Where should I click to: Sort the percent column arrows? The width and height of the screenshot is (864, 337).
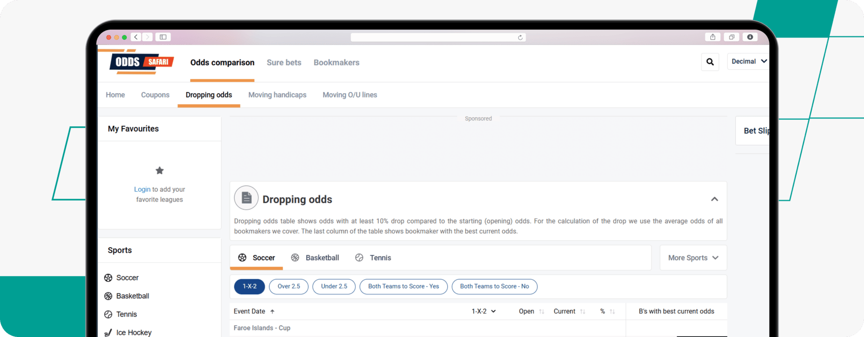coord(612,312)
